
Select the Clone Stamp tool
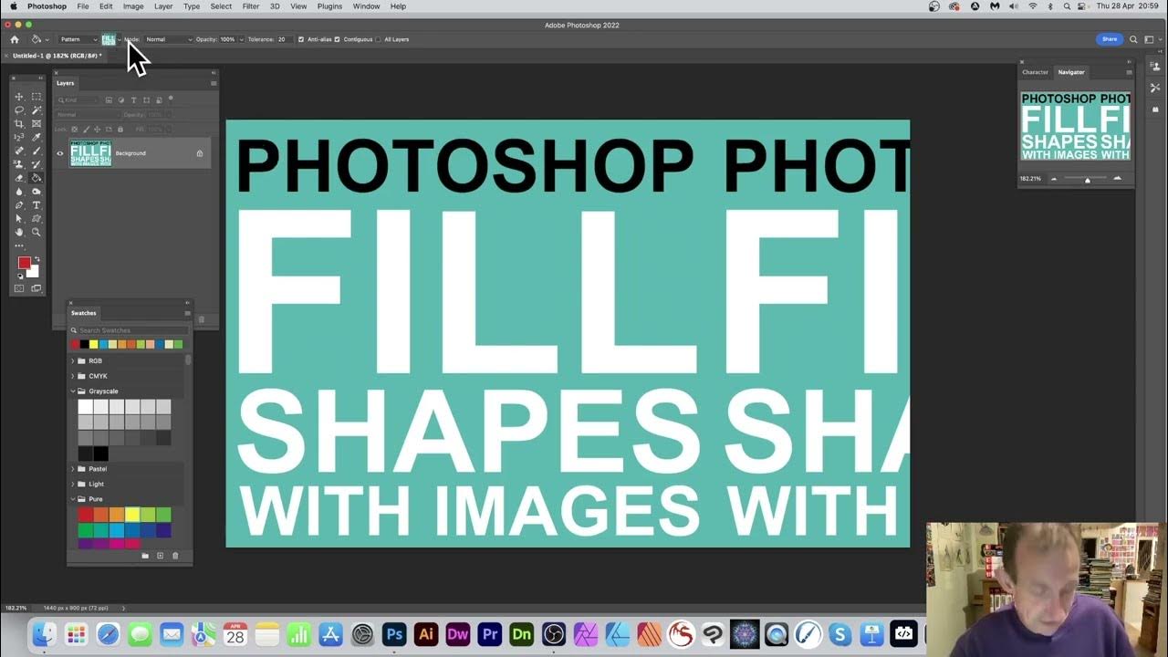19,165
